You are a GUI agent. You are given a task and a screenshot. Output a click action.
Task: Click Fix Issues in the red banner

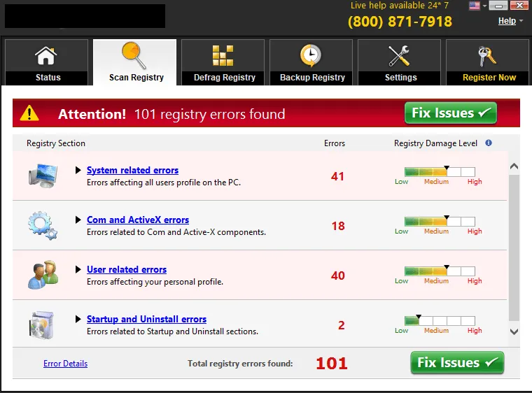click(451, 113)
